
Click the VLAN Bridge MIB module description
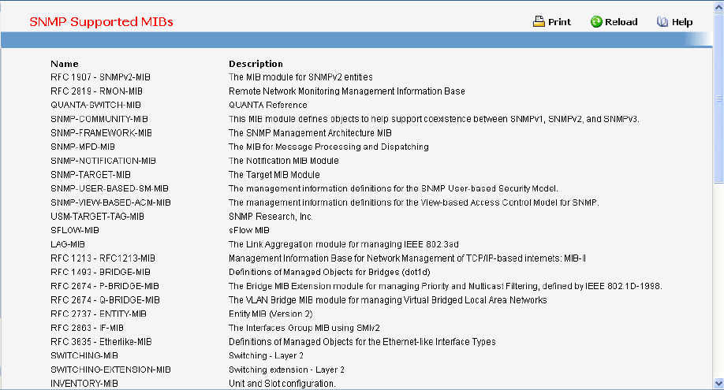coord(388,299)
